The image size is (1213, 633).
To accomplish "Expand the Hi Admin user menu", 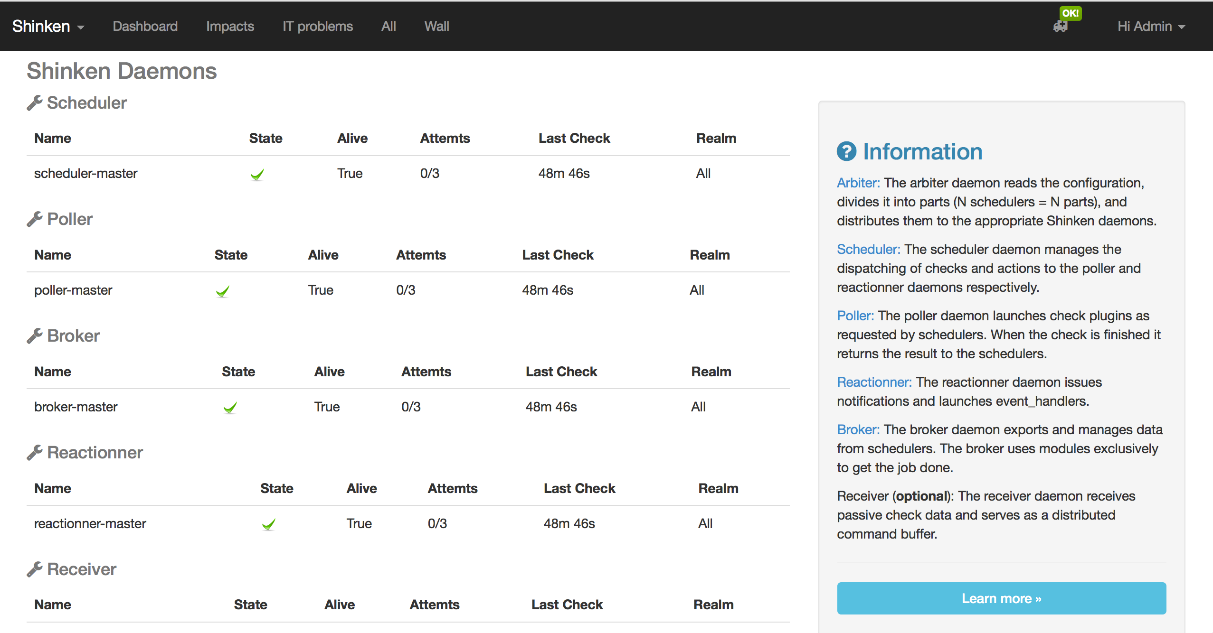I will pos(1151,26).
